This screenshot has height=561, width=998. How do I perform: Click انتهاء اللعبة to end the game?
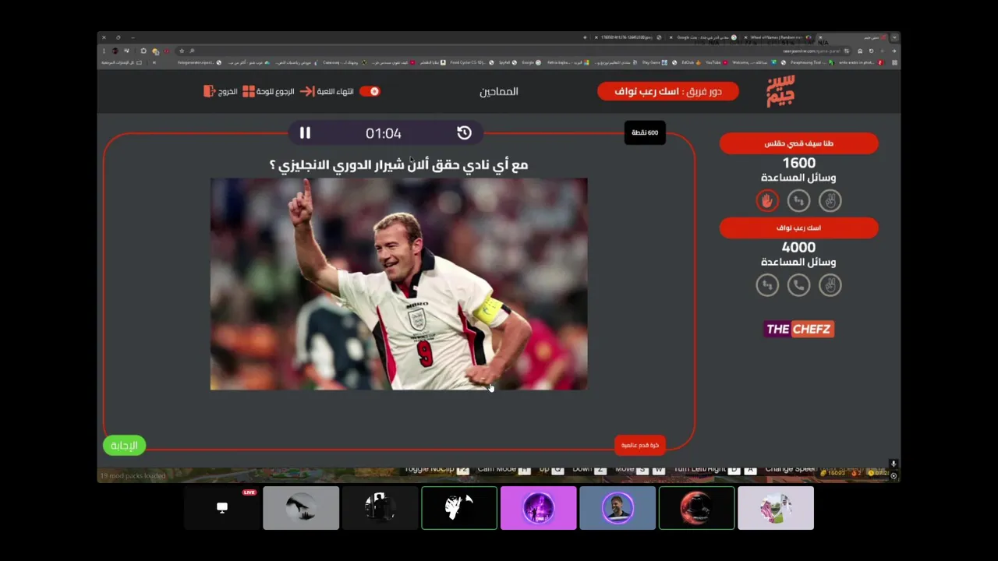(327, 91)
